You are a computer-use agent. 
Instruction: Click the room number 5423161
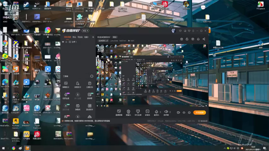pyautogui.click(x=123, y=41)
